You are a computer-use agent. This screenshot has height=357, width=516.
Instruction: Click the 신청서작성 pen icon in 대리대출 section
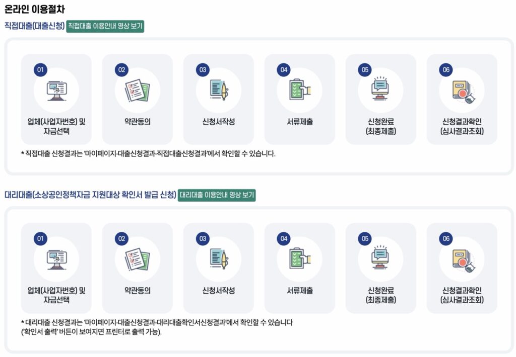(x=218, y=259)
